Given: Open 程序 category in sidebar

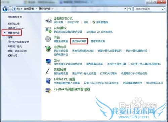Looking at the screenshot, I should (x=10, y=37).
